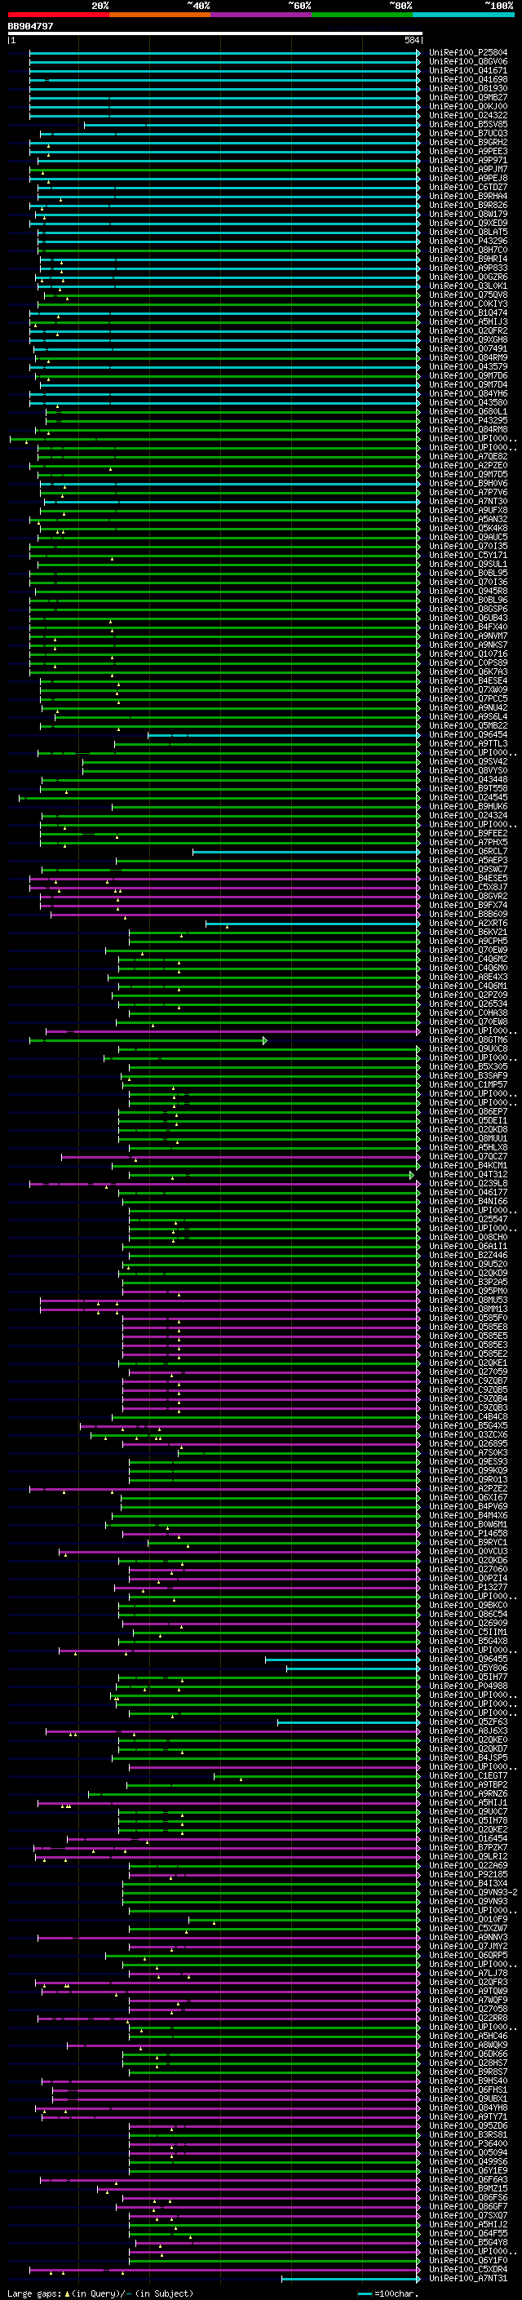Screen dimensions: 522x2300
Task: Click the cyan =100char. scale legend
Action: point(387,2293)
